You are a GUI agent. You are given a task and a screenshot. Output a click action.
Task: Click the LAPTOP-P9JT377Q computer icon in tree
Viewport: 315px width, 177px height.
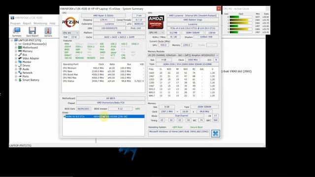(x=16, y=40)
